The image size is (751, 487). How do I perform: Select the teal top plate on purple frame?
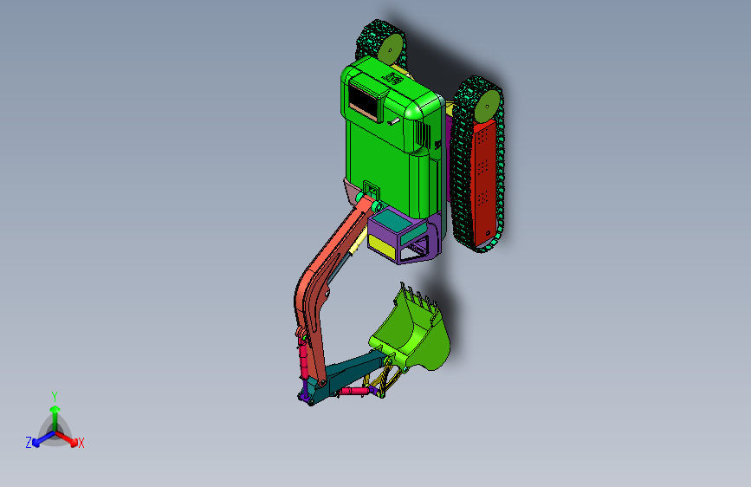tap(391, 221)
